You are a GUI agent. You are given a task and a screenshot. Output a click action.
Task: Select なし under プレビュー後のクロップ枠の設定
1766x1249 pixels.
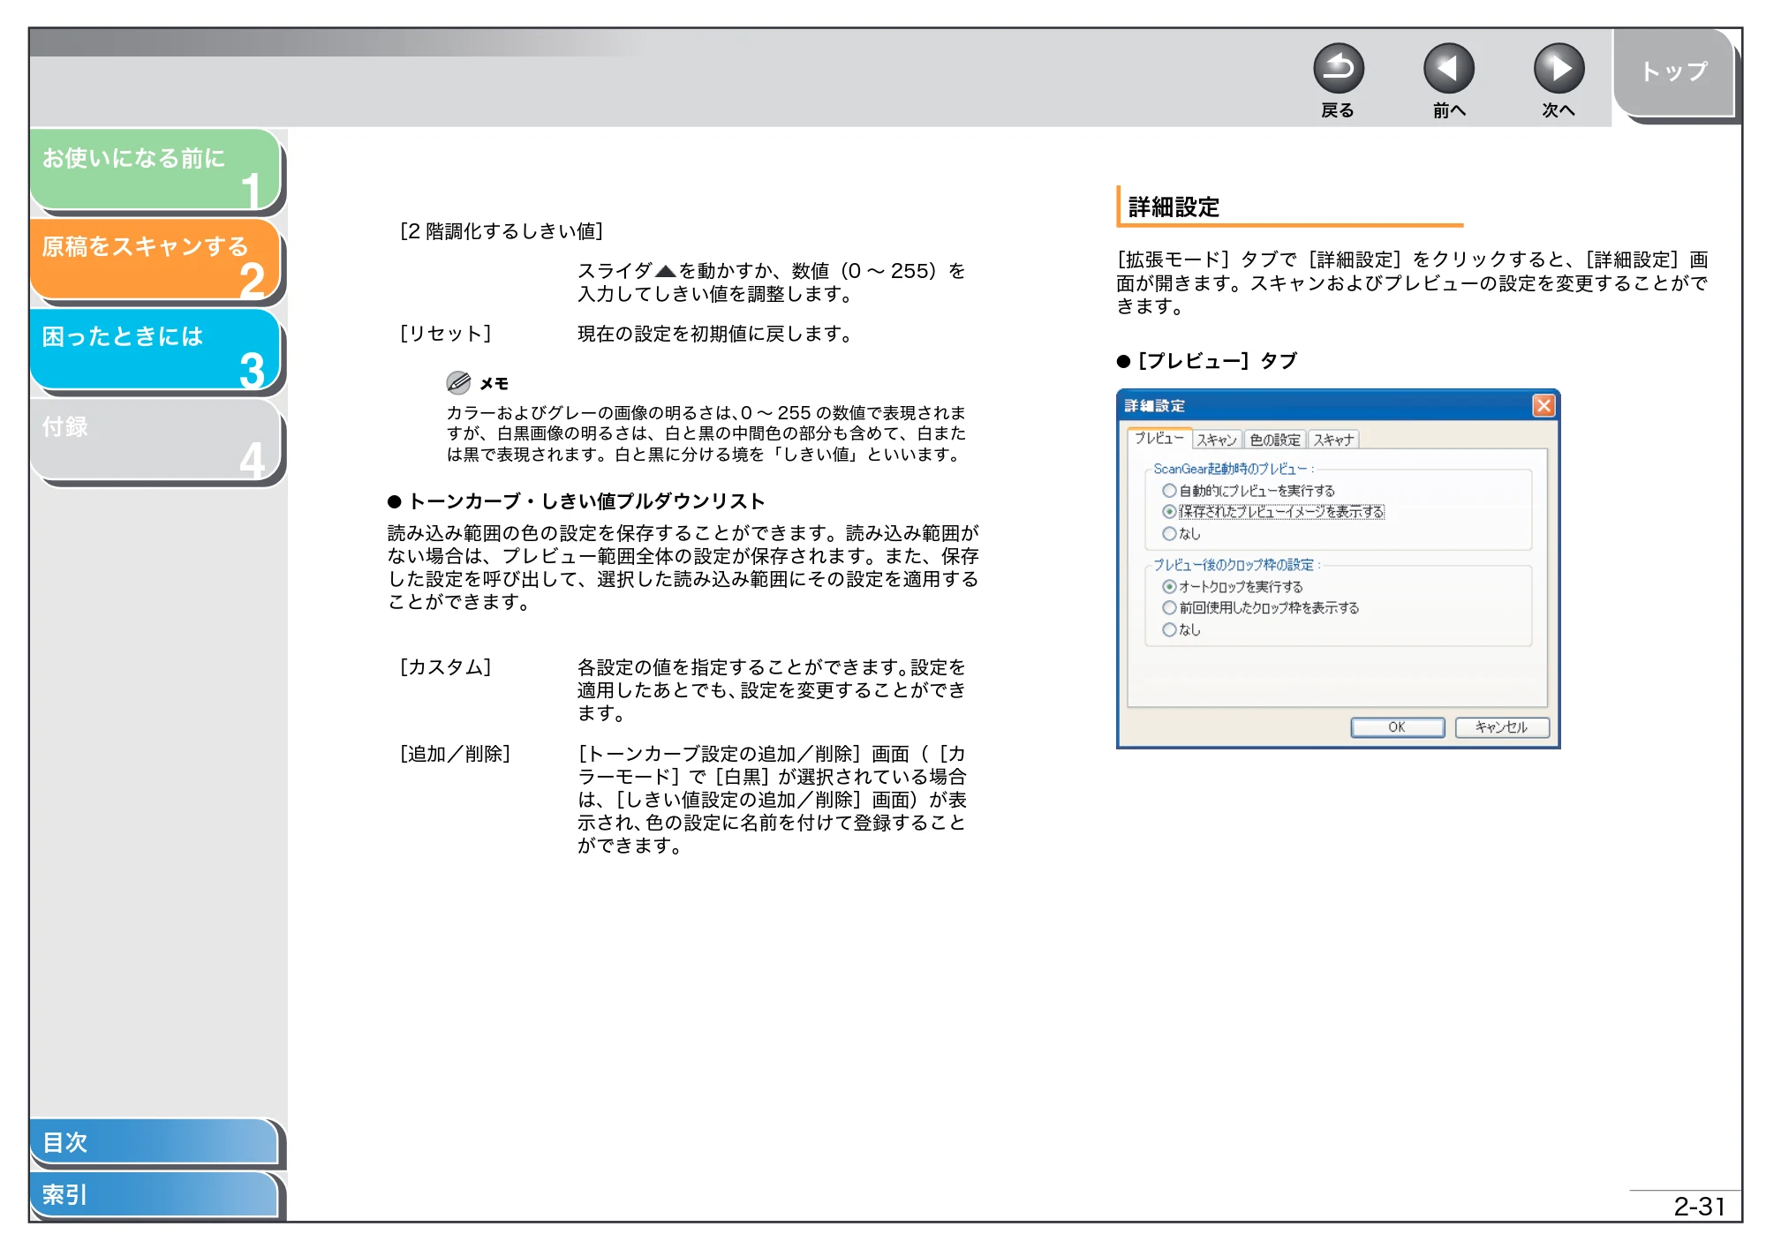pyautogui.click(x=1169, y=629)
